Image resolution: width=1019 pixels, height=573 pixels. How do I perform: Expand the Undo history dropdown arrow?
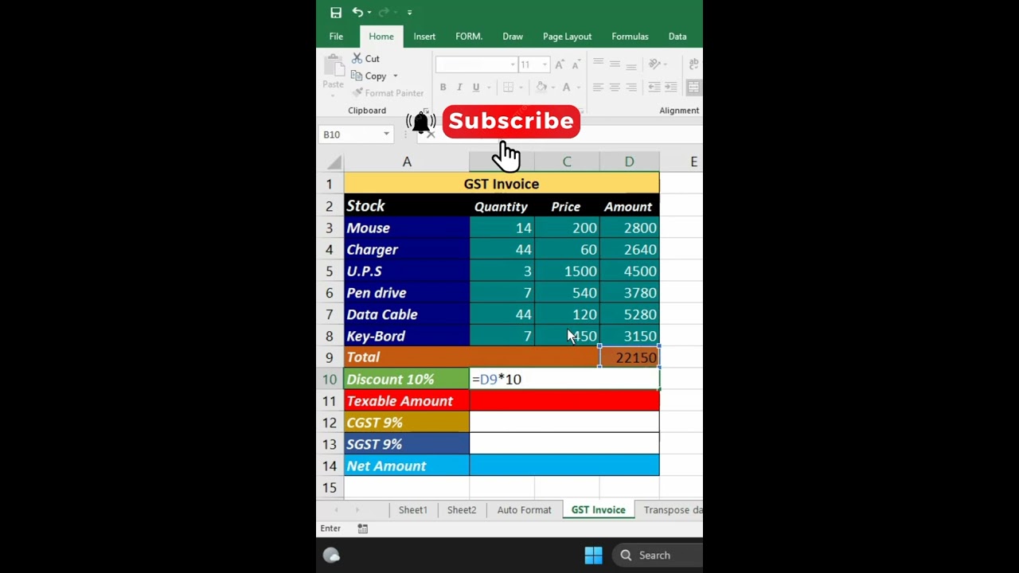[369, 13]
